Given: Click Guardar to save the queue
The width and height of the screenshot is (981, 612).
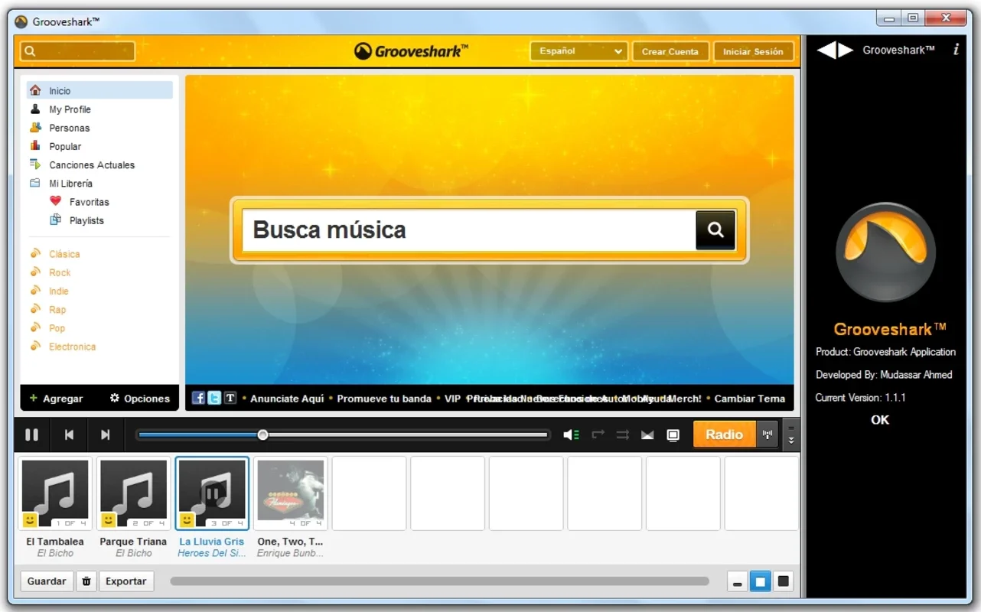Looking at the screenshot, I should (47, 581).
